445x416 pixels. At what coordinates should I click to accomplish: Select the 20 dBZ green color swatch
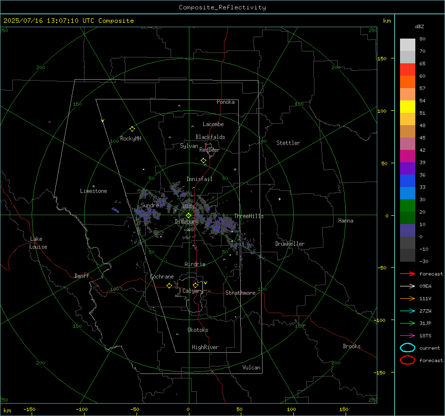click(407, 218)
